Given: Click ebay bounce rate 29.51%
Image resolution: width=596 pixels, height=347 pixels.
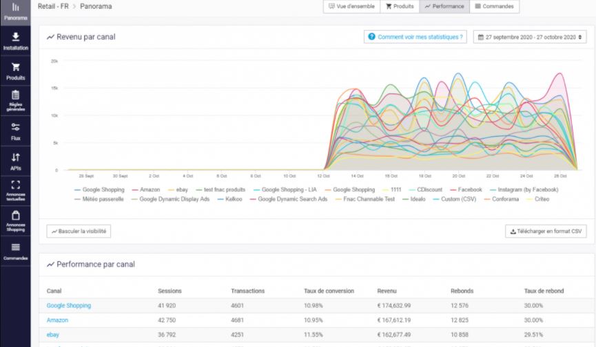Looking at the screenshot, I should 533,335.
